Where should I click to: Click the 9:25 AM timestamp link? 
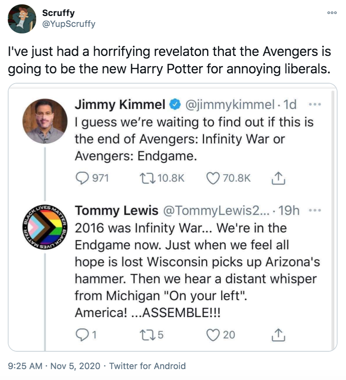tap(22, 366)
